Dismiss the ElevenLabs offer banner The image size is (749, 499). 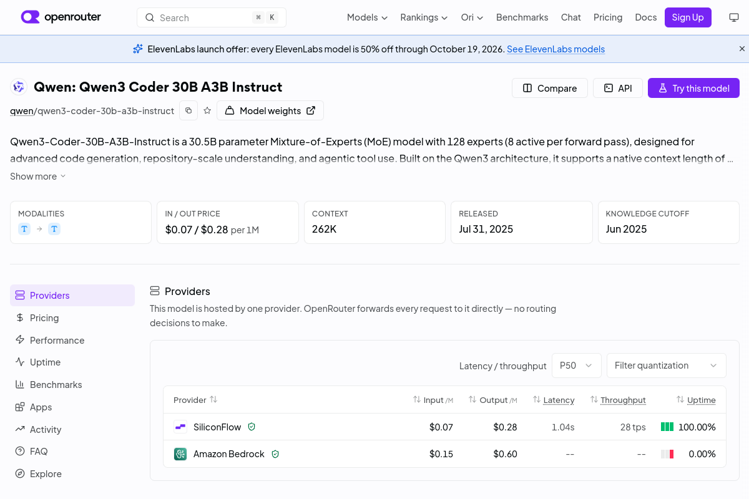pyautogui.click(x=742, y=49)
